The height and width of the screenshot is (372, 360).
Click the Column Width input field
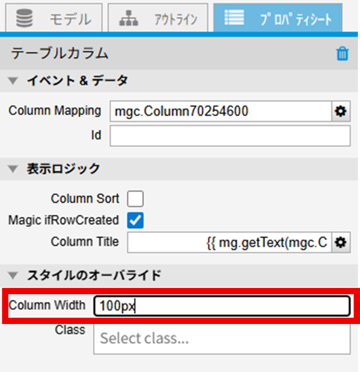221,306
